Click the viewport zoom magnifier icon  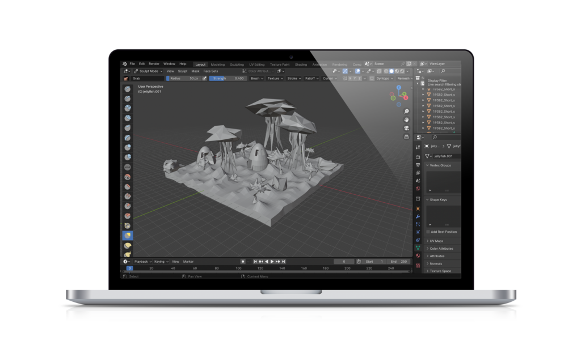pos(406,112)
